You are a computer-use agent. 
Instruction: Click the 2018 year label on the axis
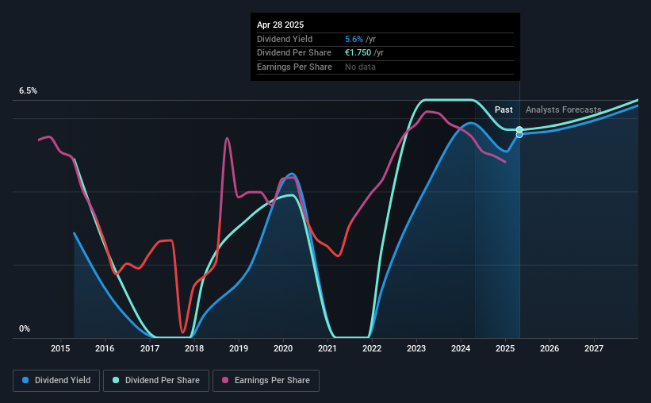coord(194,348)
